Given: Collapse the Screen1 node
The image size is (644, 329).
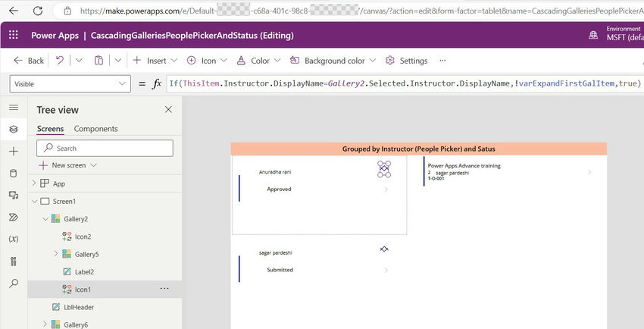Looking at the screenshot, I should coord(33,201).
